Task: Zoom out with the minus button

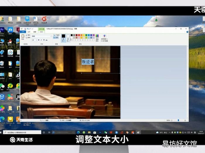Action: tap(172, 120)
